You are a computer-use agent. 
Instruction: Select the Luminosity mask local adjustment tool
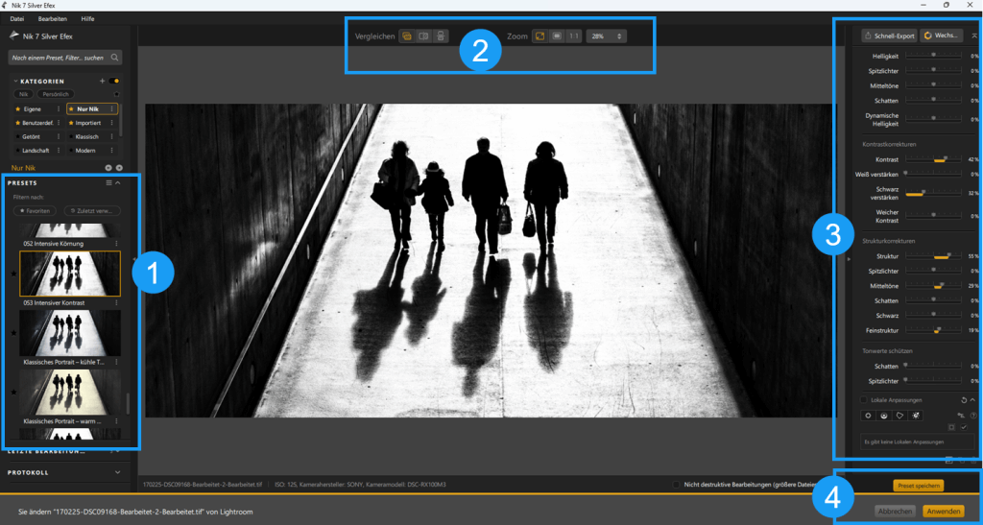pos(915,416)
